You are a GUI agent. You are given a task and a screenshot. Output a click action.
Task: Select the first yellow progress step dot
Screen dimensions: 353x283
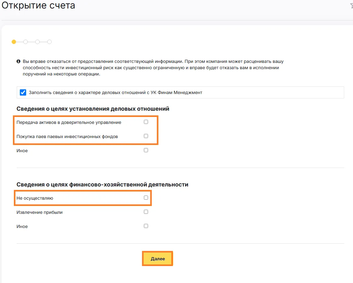click(x=14, y=42)
